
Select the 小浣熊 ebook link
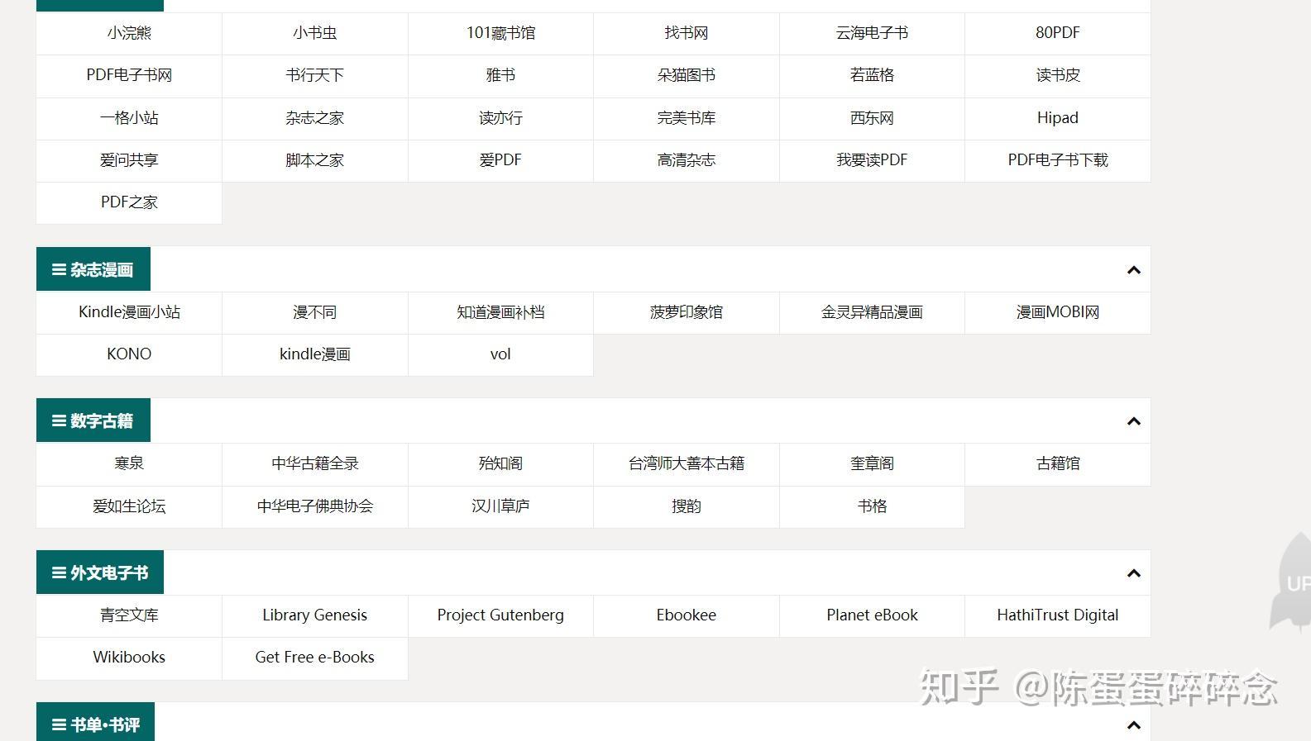point(129,33)
